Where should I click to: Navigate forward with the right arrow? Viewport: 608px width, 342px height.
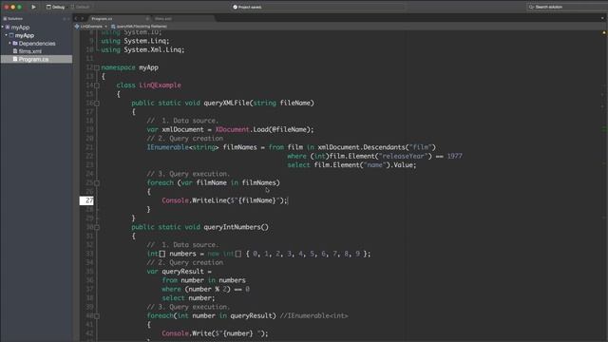pyautogui.click(x=83, y=18)
